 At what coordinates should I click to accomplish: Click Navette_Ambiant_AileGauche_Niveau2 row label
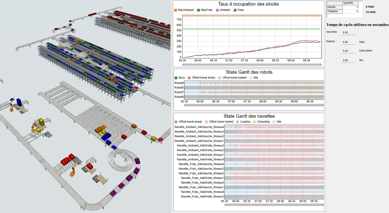click(x=199, y=136)
